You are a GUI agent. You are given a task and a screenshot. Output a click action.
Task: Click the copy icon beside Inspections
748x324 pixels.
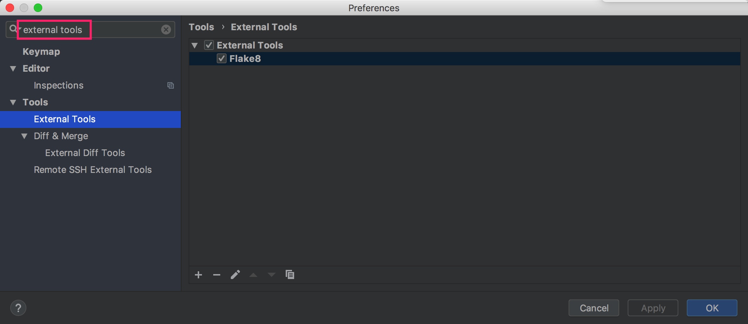coord(171,85)
